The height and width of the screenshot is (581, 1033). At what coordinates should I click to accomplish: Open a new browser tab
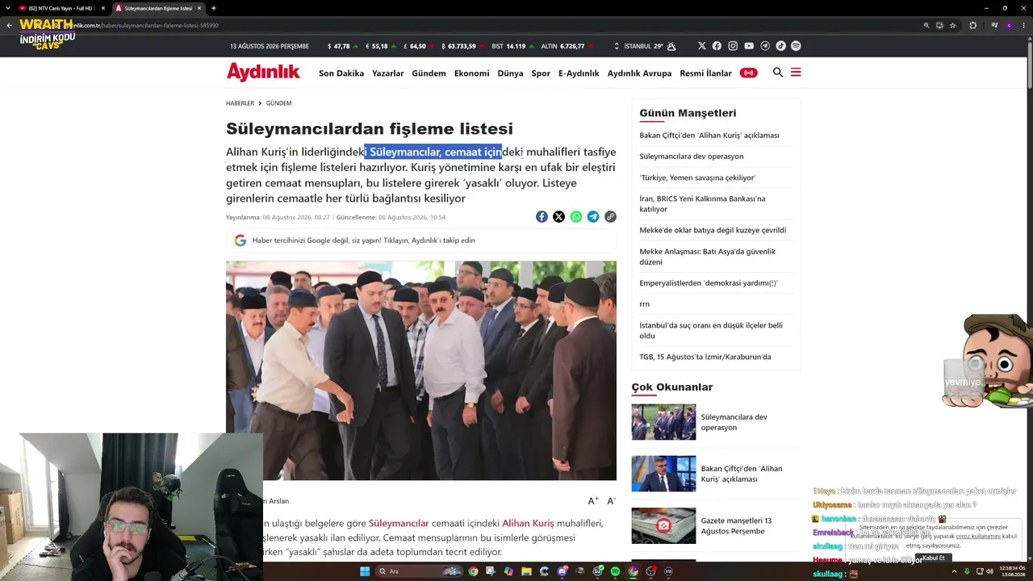pyautogui.click(x=213, y=8)
